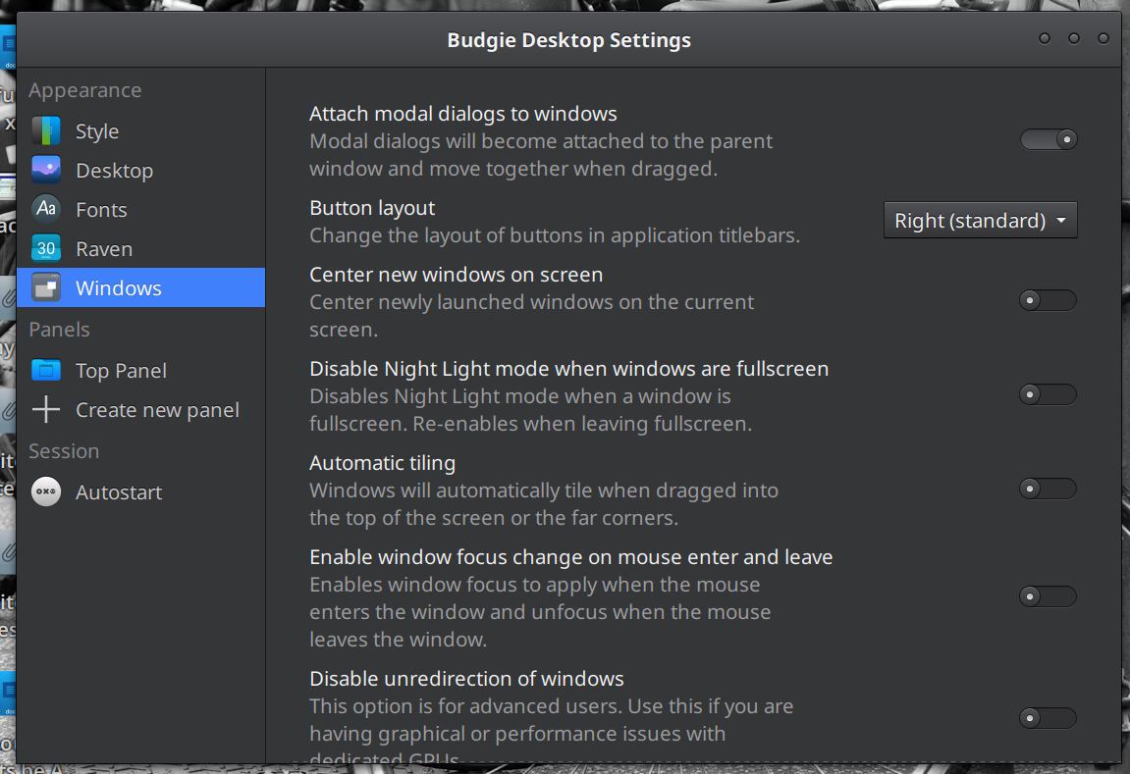Click the Fonts 'Aa' icon
The image size is (1130, 774).
tap(46, 209)
